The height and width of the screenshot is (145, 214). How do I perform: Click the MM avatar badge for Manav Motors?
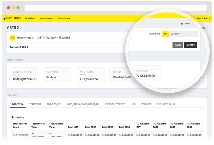13,38
